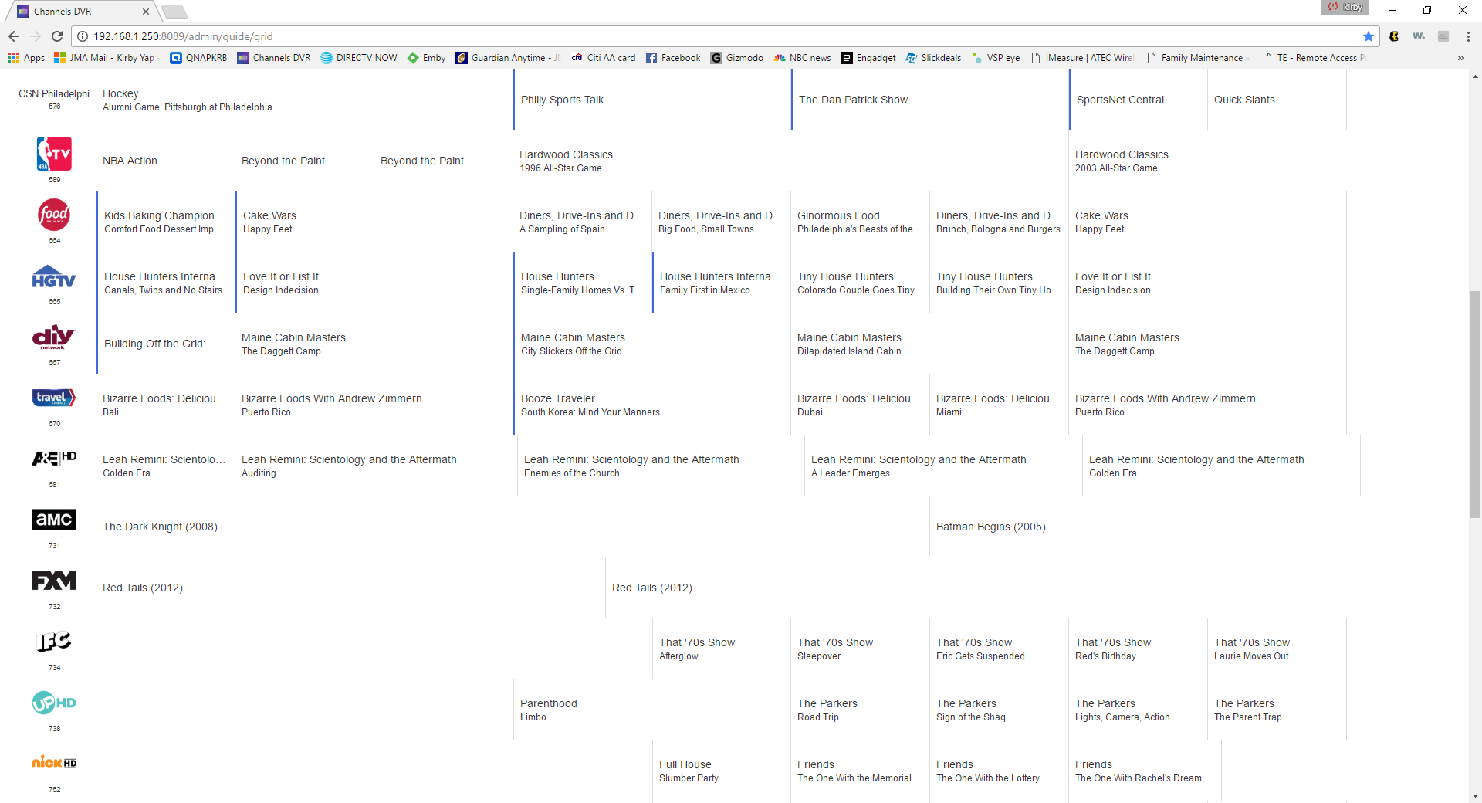Select the Nick HD channel logo

[x=54, y=763]
